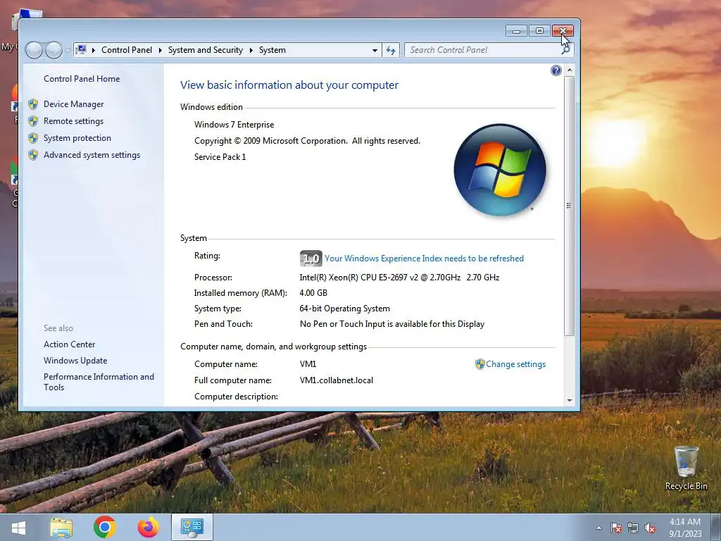Click the Advanced system settings shield icon
This screenshot has height=541, width=721.
tap(33, 155)
